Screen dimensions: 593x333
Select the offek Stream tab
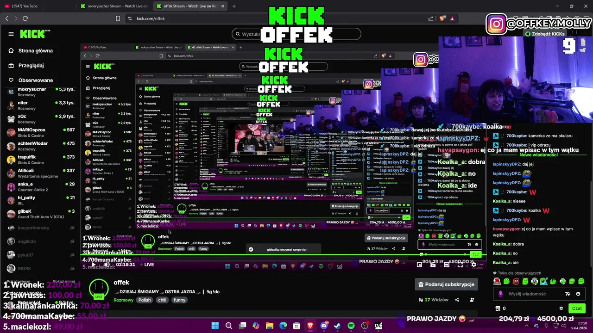(190, 6)
